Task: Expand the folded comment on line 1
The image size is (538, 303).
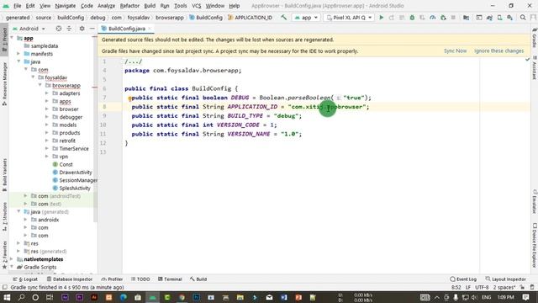Action: 134,61
